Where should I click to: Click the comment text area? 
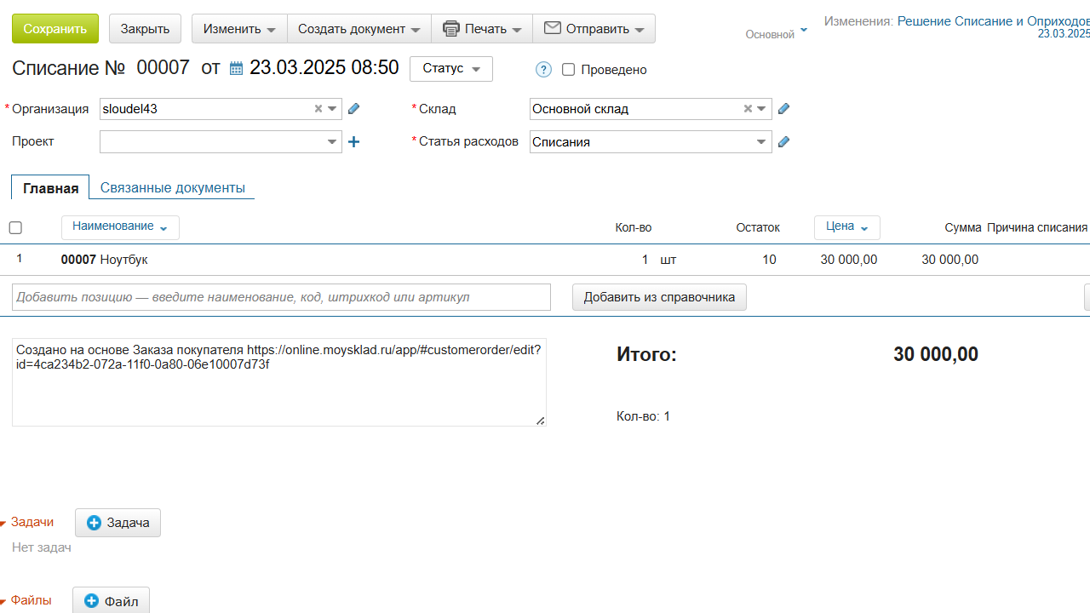click(279, 381)
